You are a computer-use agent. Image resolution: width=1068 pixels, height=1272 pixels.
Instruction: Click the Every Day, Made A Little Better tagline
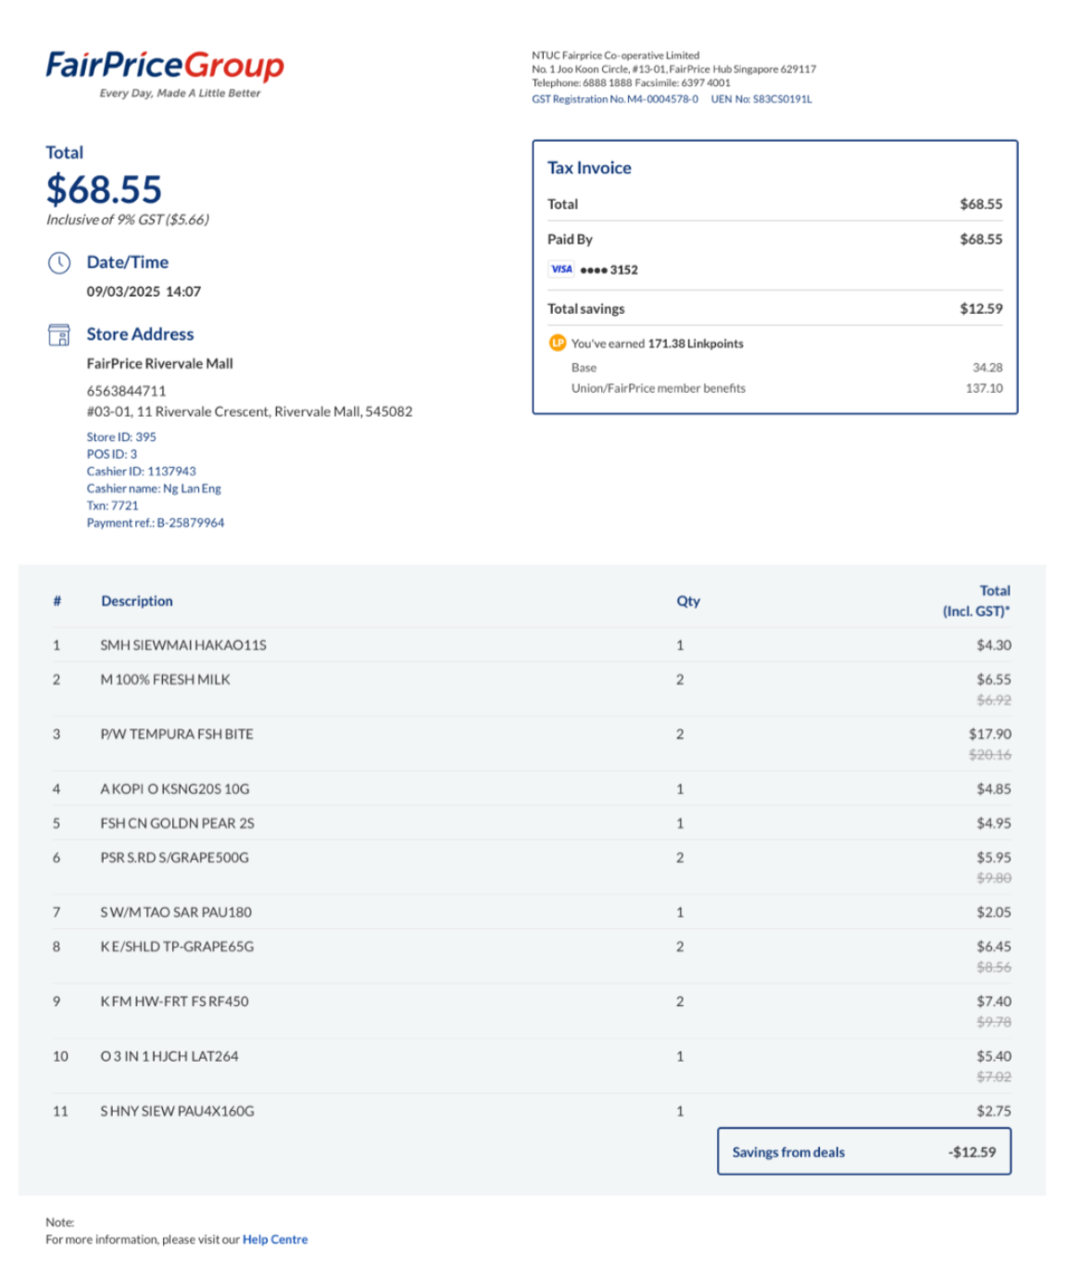pyautogui.click(x=180, y=93)
